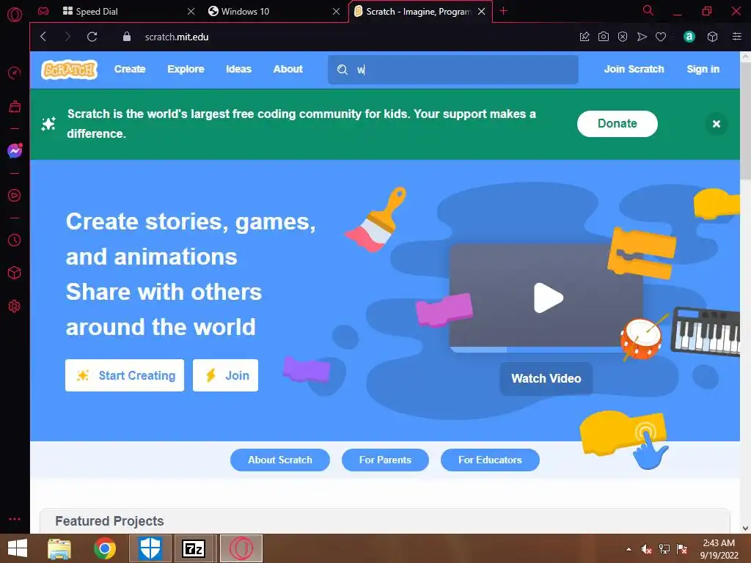Viewport: 751px width, 563px height.
Task: Open Settings gear icon in sidebar
Action: pyautogui.click(x=15, y=306)
